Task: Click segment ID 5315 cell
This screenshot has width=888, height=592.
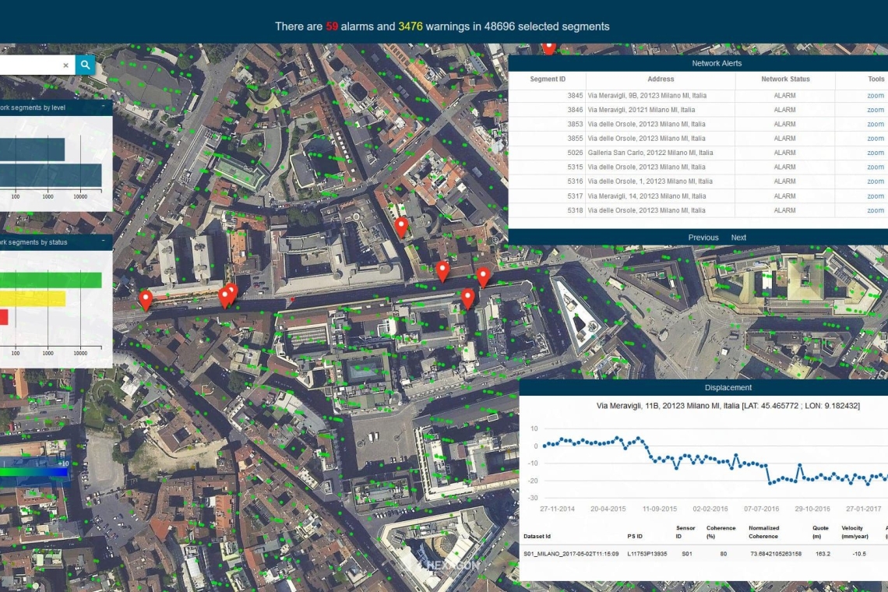Action: 575,167
